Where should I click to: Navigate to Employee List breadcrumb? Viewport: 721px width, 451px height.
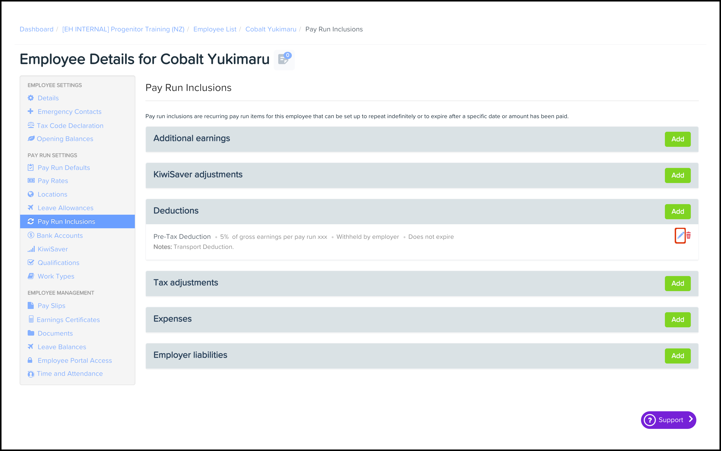pyautogui.click(x=215, y=29)
